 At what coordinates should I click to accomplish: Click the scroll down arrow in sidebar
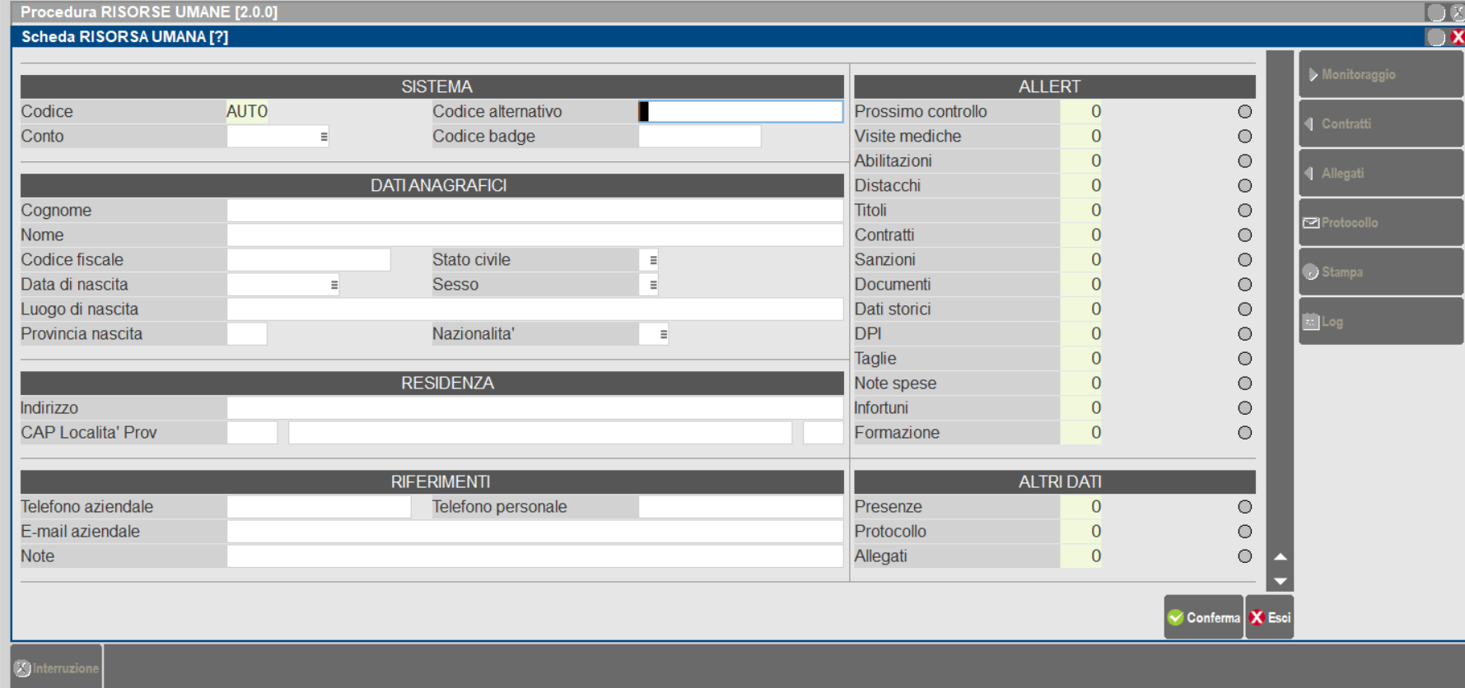(1280, 581)
